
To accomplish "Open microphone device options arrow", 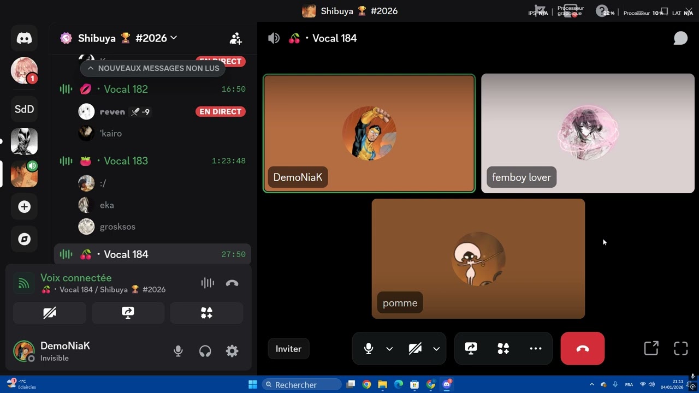I will tap(389, 349).
